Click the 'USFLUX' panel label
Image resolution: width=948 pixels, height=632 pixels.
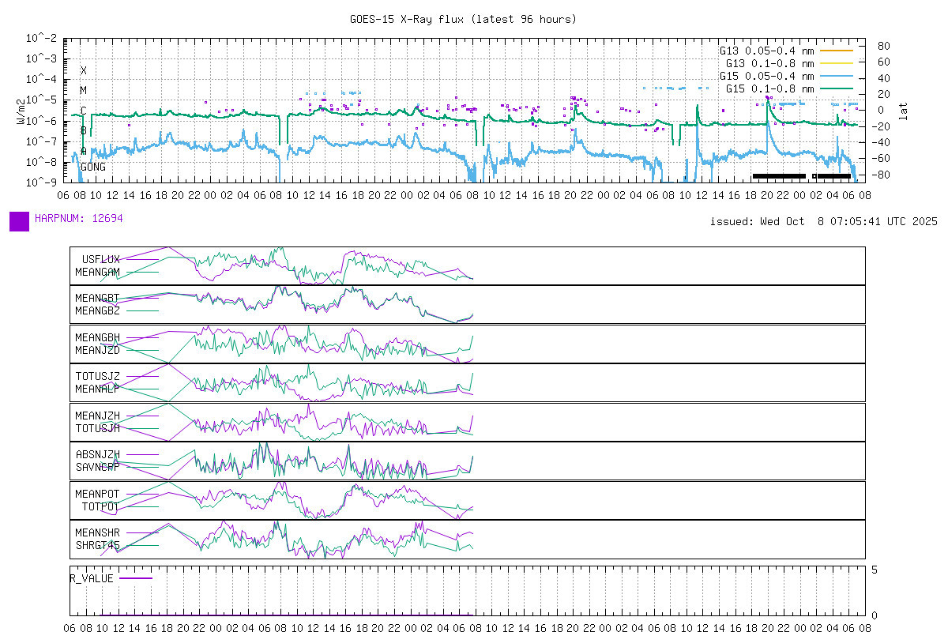(x=101, y=259)
